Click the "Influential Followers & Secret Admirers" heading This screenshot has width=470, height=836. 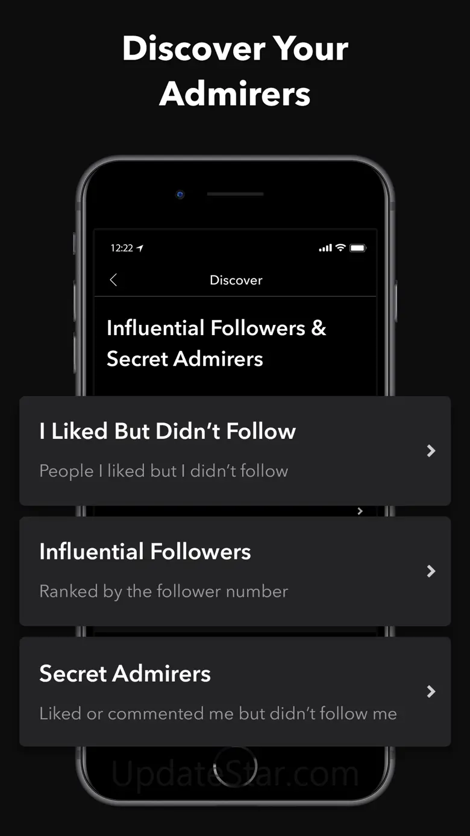[x=216, y=344]
